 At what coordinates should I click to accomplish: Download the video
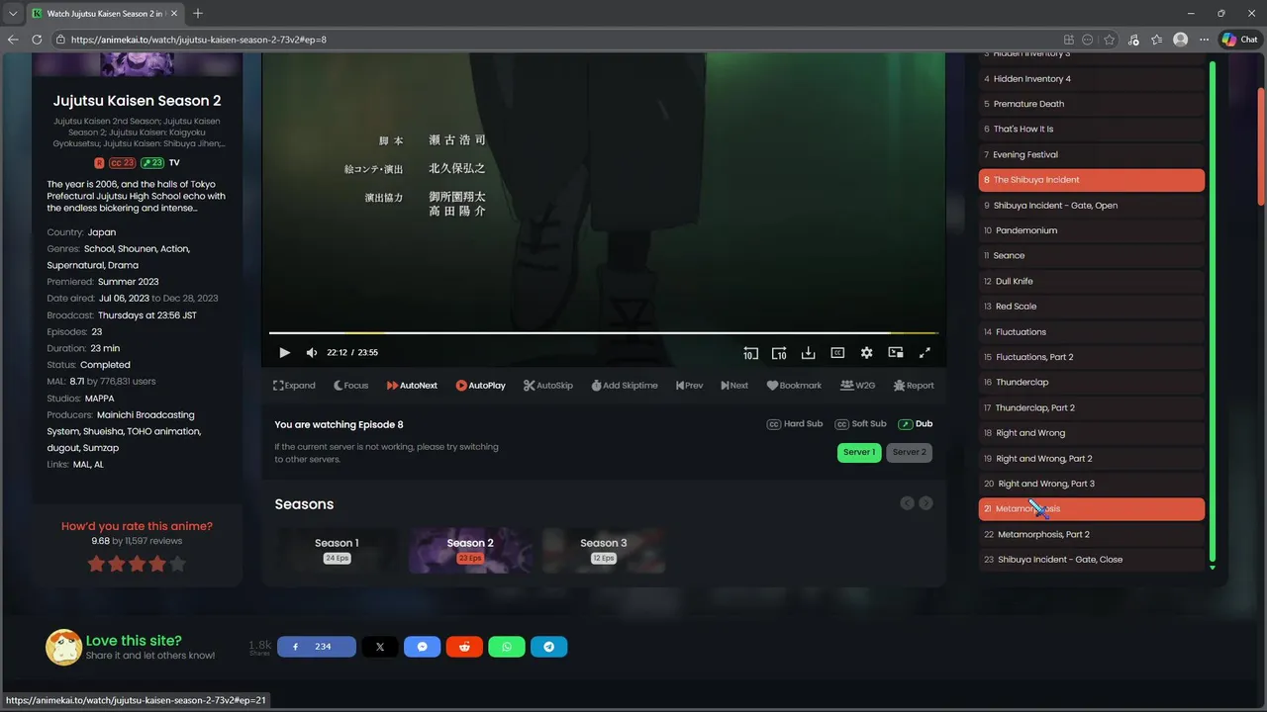[x=808, y=353]
